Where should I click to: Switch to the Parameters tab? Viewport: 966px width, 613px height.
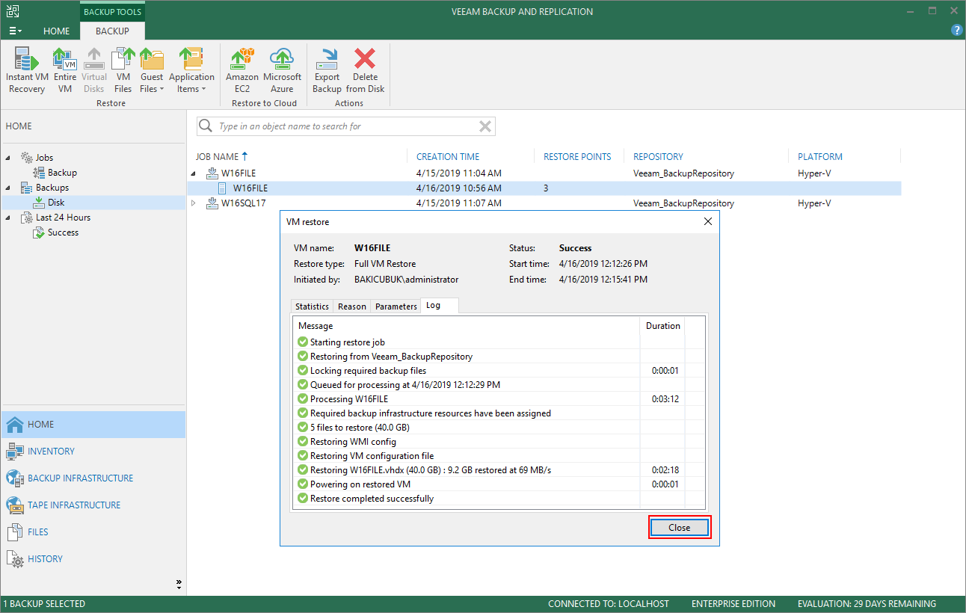tap(396, 306)
